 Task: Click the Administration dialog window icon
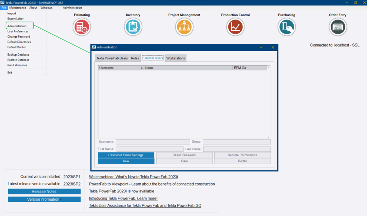point(94,47)
